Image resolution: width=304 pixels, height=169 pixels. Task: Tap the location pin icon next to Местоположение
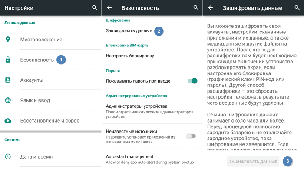(8, 40)
